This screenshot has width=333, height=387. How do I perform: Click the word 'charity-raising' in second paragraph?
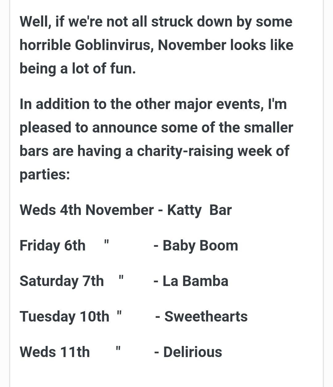click(185, 152)
